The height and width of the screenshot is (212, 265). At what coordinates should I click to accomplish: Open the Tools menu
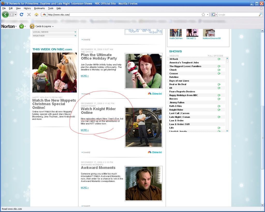click(x=50, y=8)
